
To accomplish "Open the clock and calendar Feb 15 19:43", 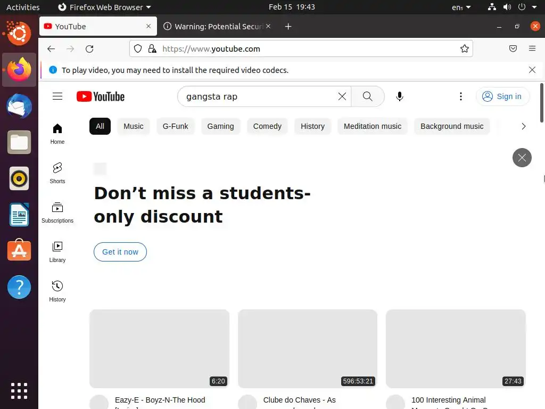I will click(292, 7).
